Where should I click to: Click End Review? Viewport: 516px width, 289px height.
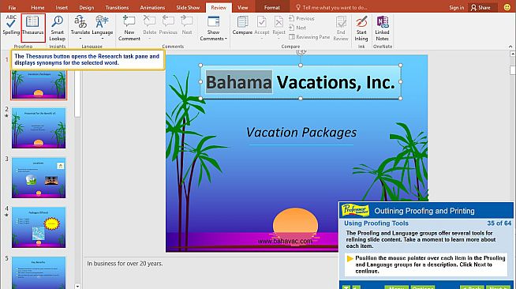click(x=341, y=28)
